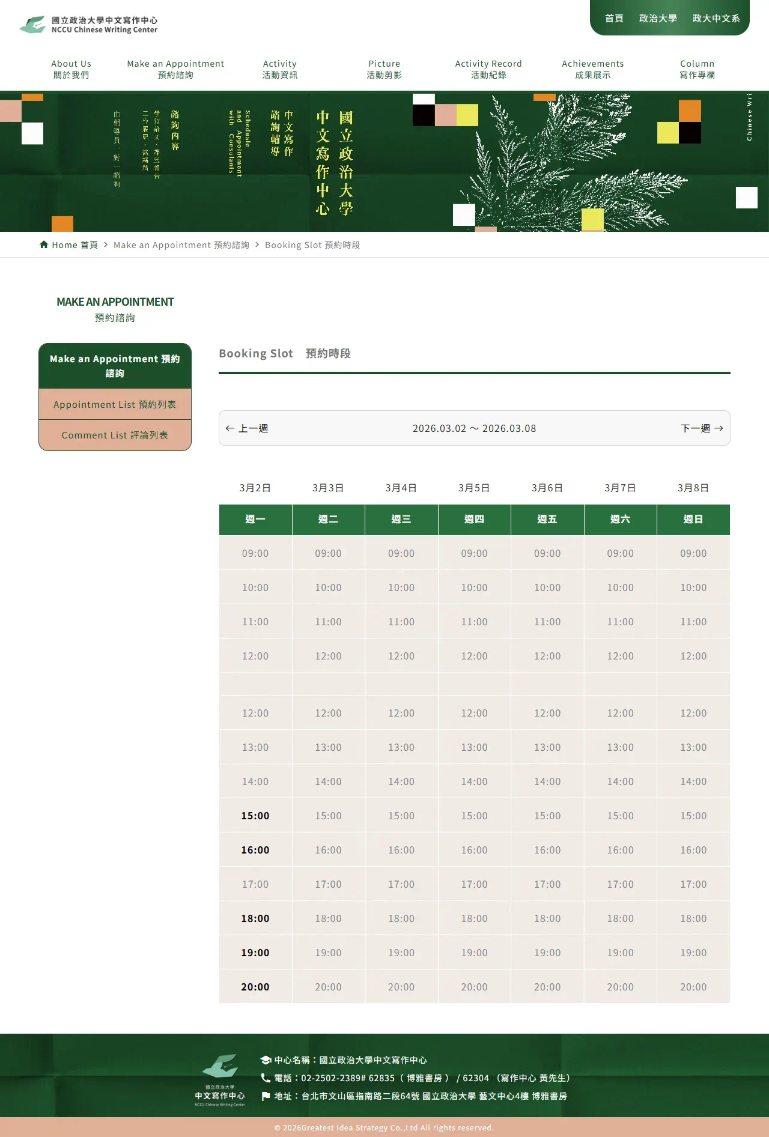Click the 3月4日 date label
This screenshot has height=1137, width=769.
pyautogui.click(x=401, y=488)
